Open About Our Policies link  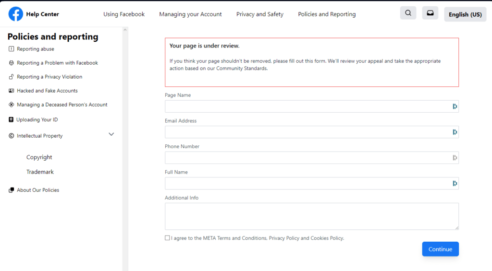click(x=38, y=190)
